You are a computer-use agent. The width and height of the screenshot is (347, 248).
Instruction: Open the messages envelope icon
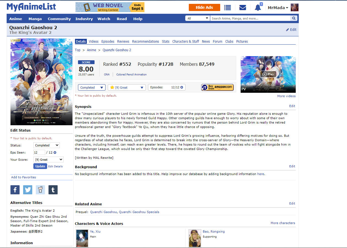coord(243,8)
